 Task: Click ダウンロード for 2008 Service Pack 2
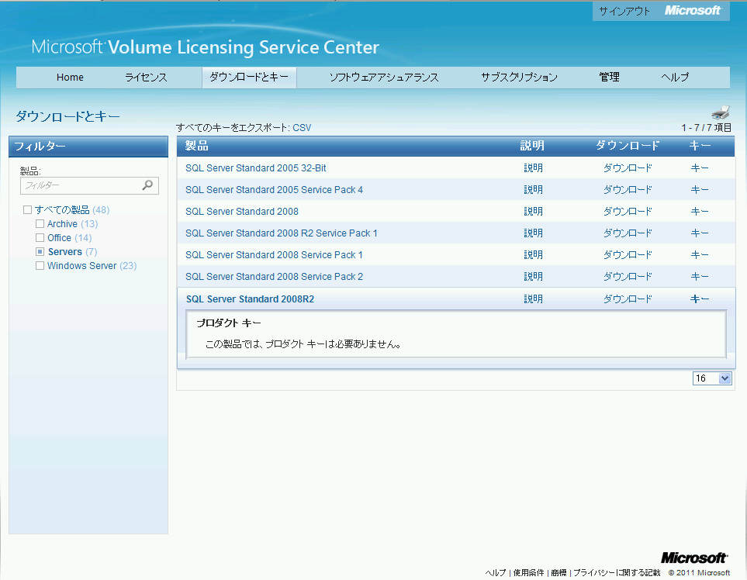coord(628,277)
